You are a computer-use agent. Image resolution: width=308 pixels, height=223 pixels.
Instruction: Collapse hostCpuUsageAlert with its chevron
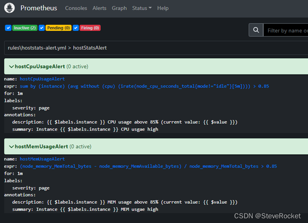[12, 67]
